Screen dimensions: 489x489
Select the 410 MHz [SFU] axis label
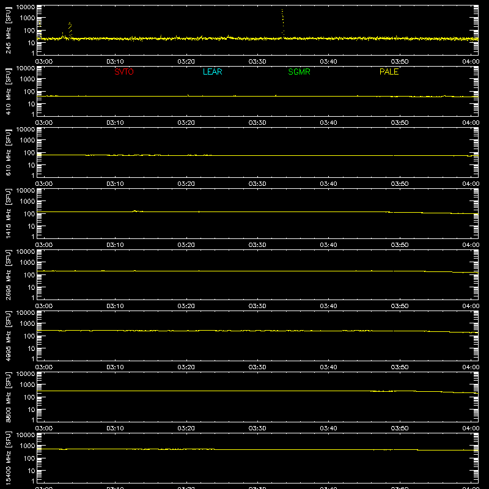point(8,91)
